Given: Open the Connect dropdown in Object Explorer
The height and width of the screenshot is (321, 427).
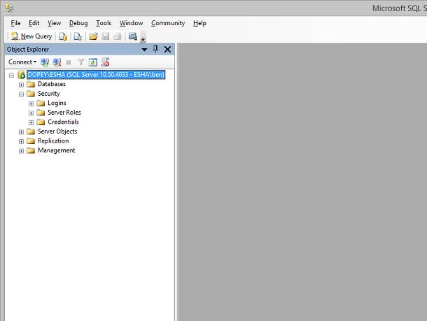Looking at the screenshot, I should point(22,62).
